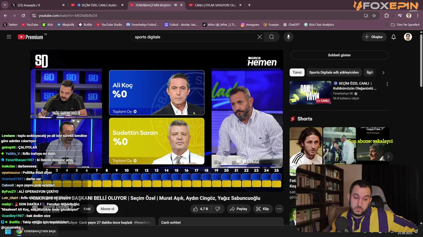Open options menu for SEÇİM ÖZEL CANLI video

[x=387, y=84]
